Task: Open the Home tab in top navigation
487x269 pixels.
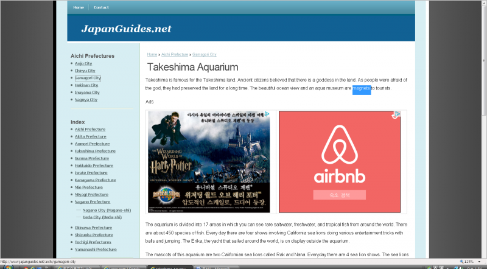Action: tap(79, 7)
